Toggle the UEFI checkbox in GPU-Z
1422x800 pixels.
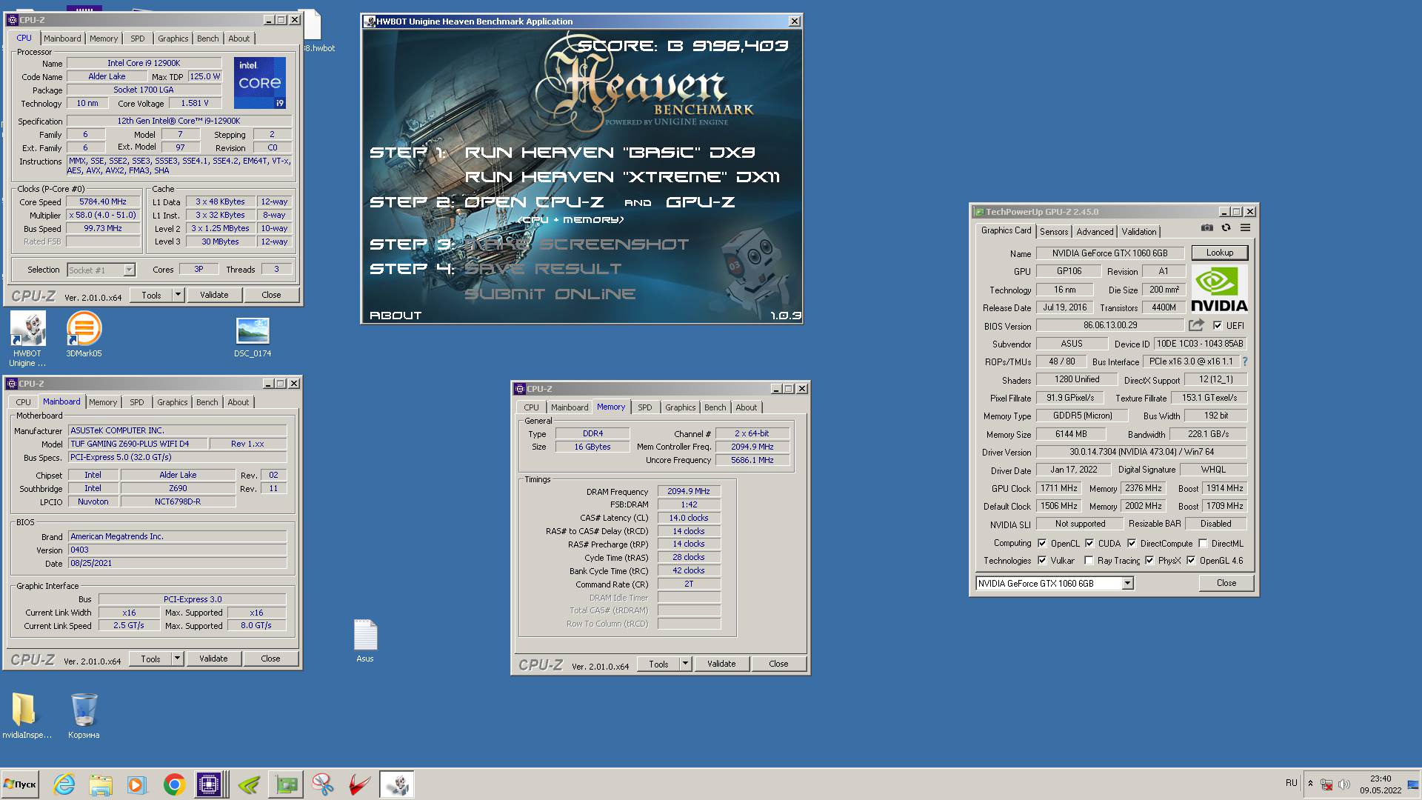coord(1218,325)
